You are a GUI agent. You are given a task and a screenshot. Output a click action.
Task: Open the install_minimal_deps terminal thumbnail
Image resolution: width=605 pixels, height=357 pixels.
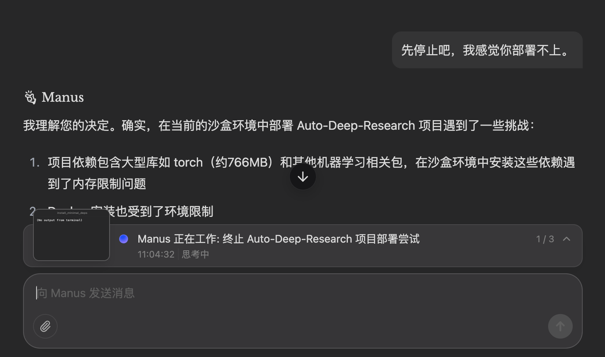point(71,235)
